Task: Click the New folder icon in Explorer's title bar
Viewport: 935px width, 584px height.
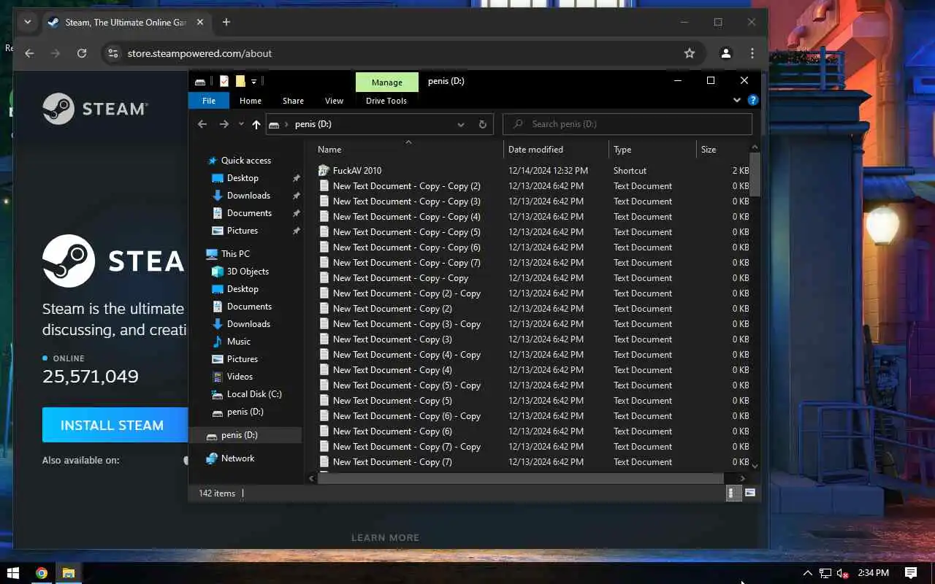Action: coord(240,81)
